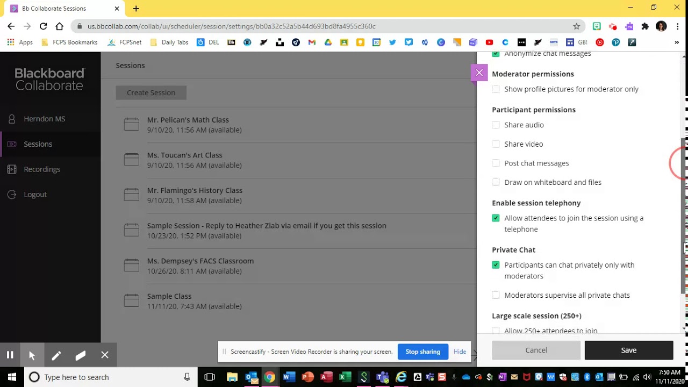Click the scroll-down arrow of the settings panel
This screenshot has width=688, height=387.
tap(684, 328)
